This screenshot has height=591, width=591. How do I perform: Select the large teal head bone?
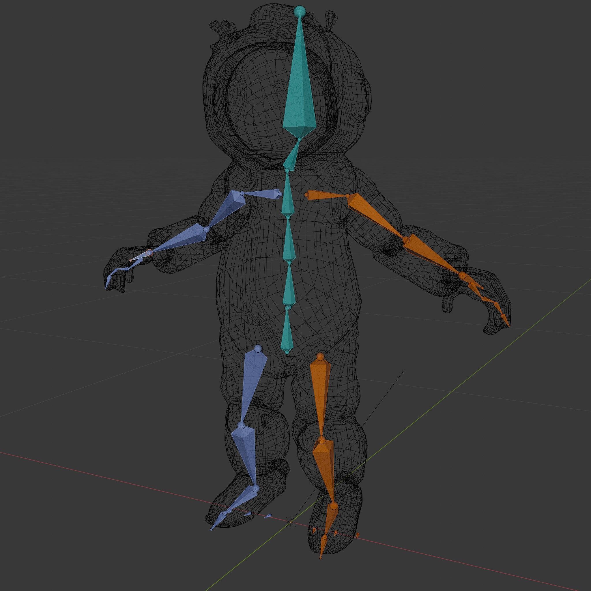tap(299, 92)
